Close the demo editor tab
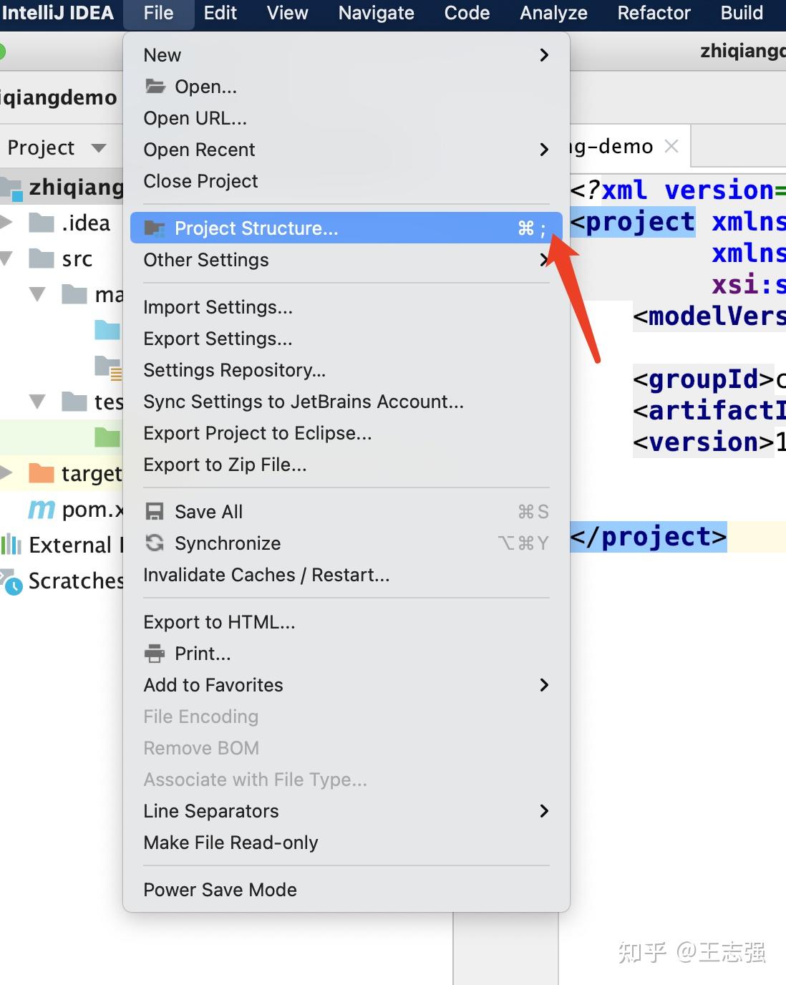 coord(671,146)
